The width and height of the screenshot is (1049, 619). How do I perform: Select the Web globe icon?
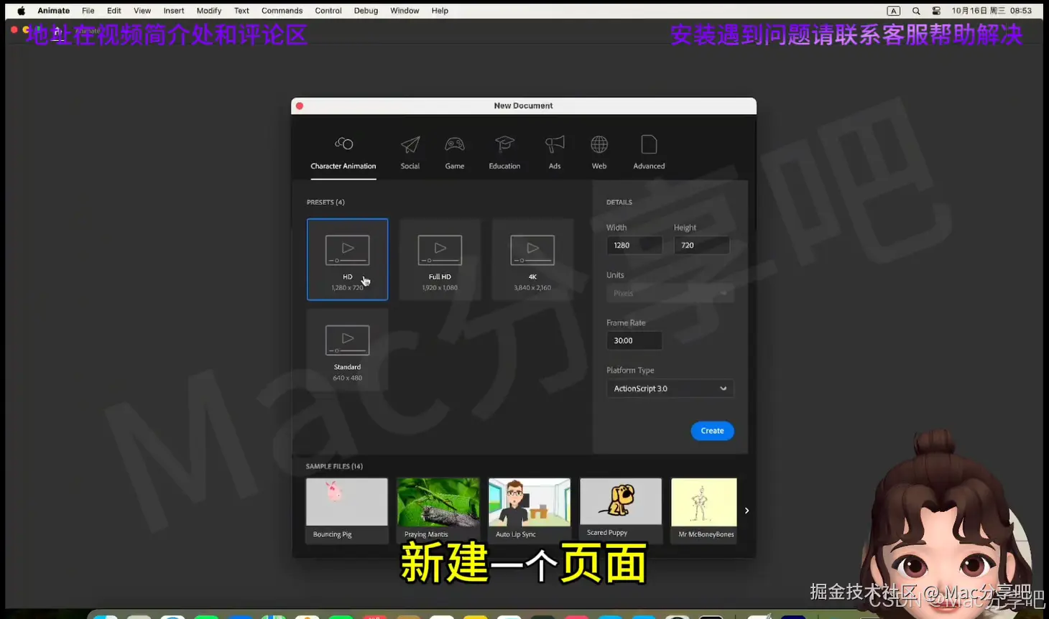click(x=599, y=144)
